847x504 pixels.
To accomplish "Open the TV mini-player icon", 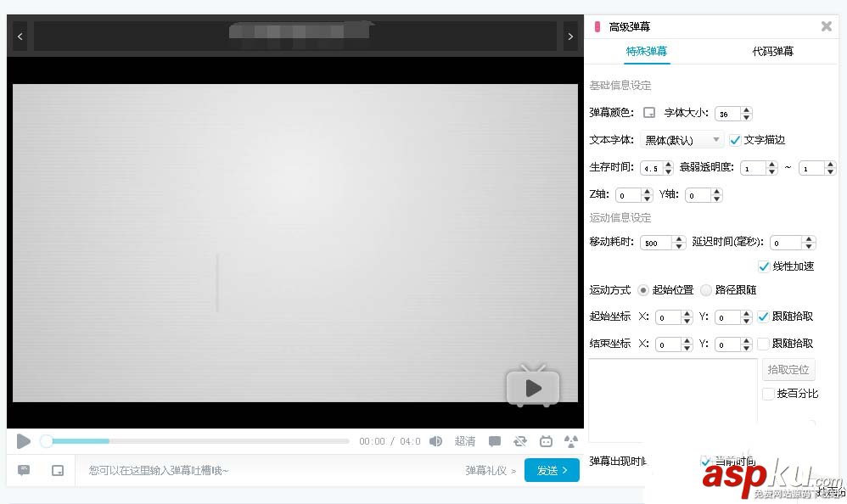I will 546,440.
